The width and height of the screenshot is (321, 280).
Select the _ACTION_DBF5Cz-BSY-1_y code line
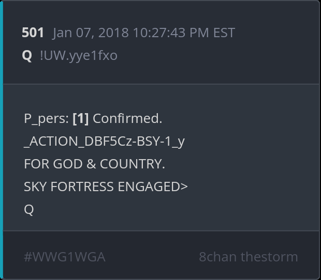click(x=104, y=141)
